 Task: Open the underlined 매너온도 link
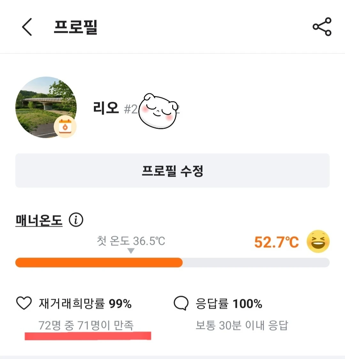[39, 220]
